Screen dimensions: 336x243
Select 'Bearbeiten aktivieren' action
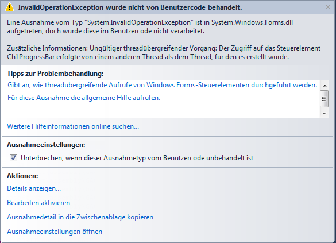tap(38, 203)
